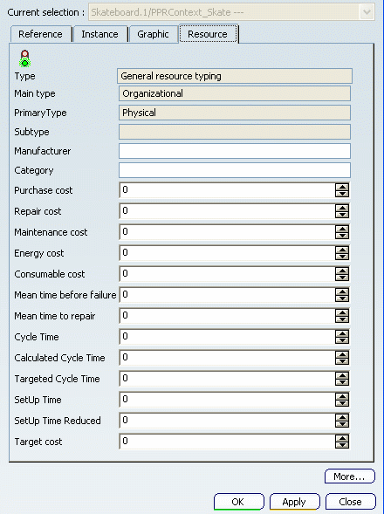
Task: Click the resource traffic-light icon
Action: (25, 58)
